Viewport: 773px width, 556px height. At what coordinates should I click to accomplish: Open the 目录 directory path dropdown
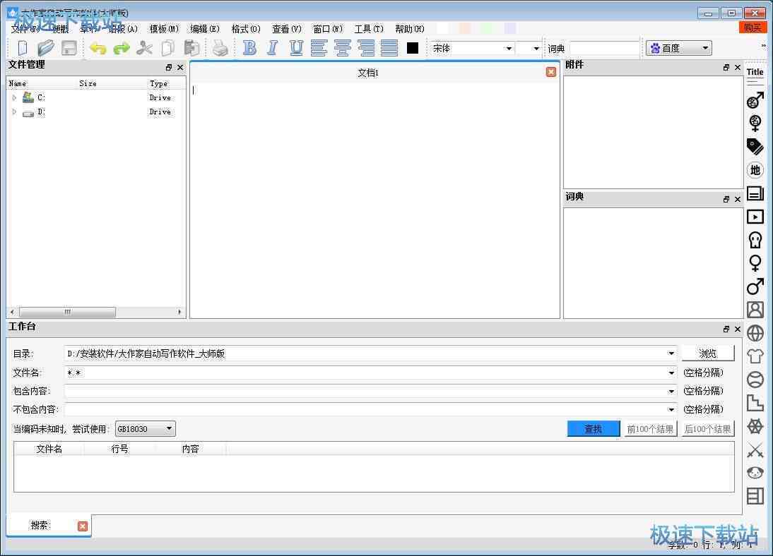[671, 353]
